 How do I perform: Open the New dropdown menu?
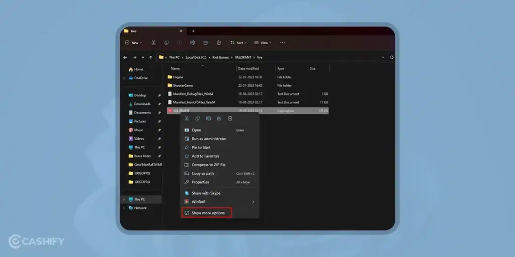pos(133,43)
